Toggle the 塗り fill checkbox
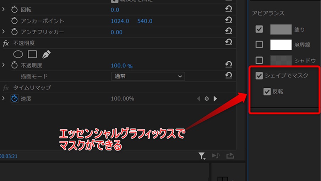 (259, 29)
